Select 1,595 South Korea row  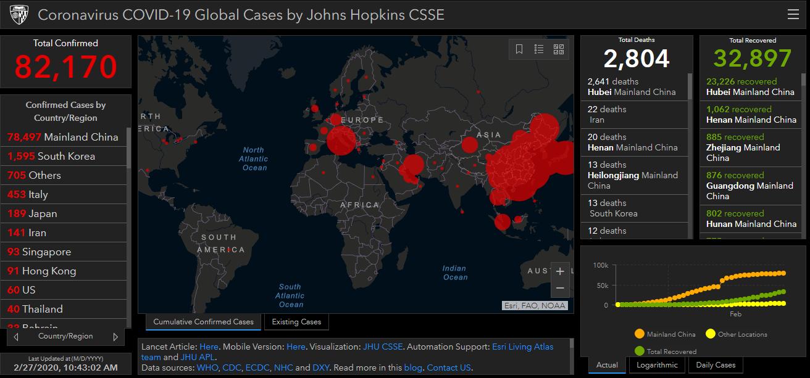(x=64, y=156)
